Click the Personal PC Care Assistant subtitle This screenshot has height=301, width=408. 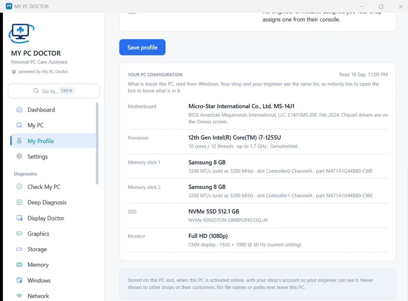[39, 62]
